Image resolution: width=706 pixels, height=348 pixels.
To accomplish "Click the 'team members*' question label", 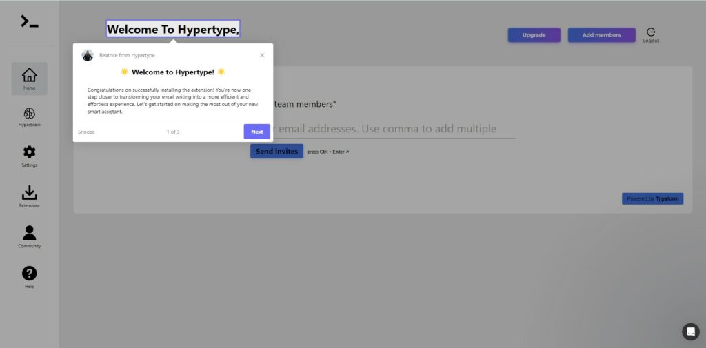I will (x=305, y=105).
